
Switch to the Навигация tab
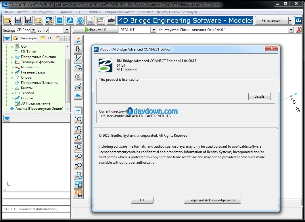click(25, 38)
